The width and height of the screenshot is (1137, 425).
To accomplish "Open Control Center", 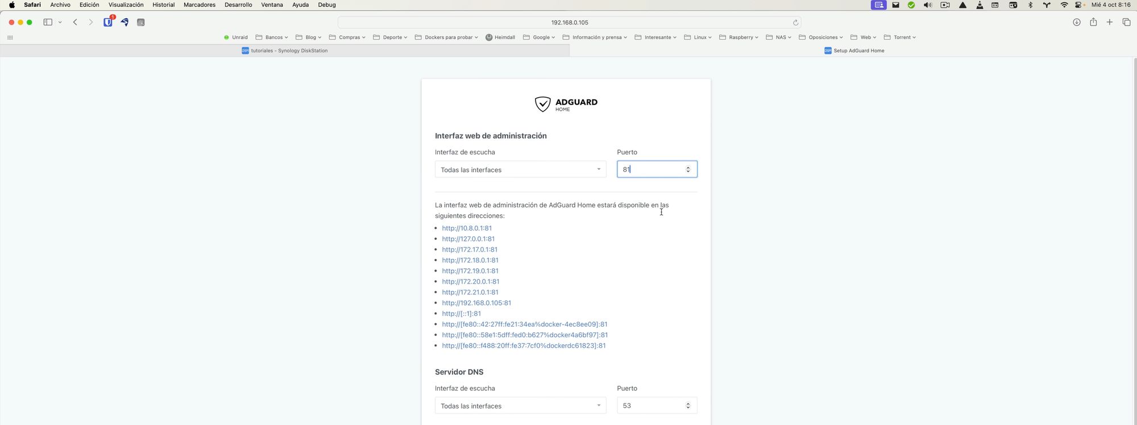I will 1079,5.
